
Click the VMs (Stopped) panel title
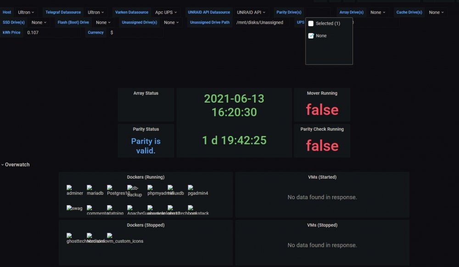322,225
